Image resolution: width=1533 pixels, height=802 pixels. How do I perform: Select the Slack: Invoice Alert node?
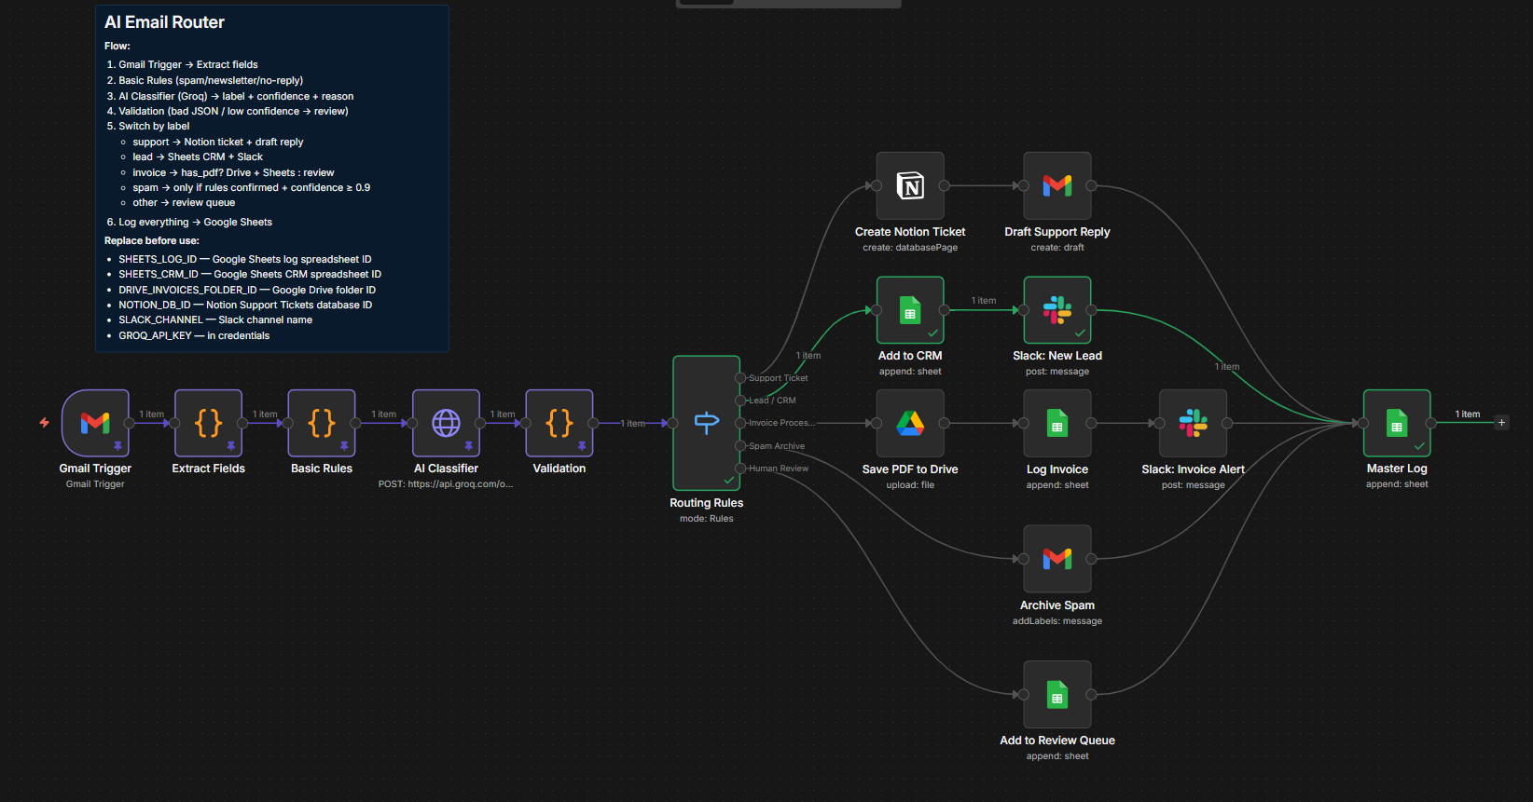pos(1194,424)
